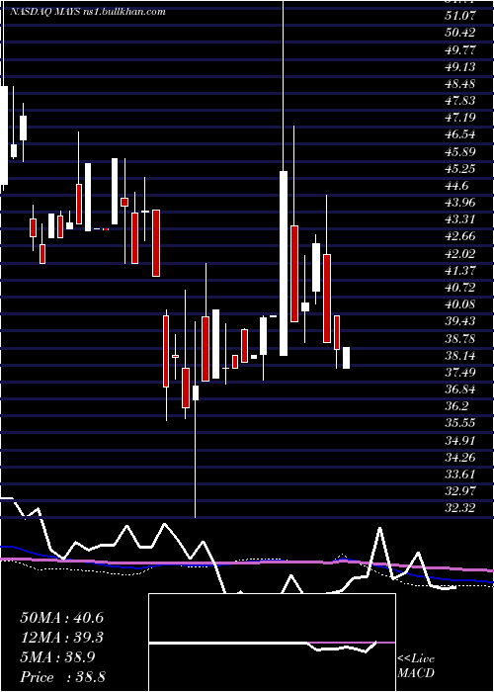
Task: Click the 47.19 price axis label
Action: (461, 118)
